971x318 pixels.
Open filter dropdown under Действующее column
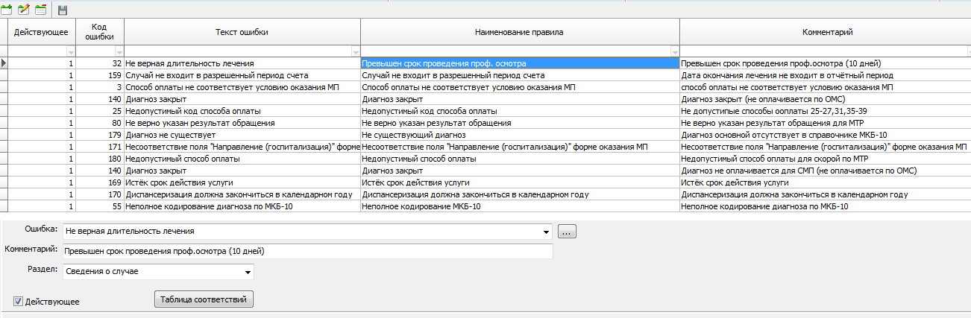point(72,52)
